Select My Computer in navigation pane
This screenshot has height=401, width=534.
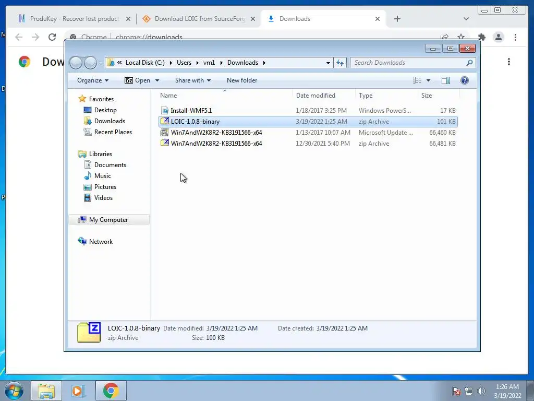point(109,220)
